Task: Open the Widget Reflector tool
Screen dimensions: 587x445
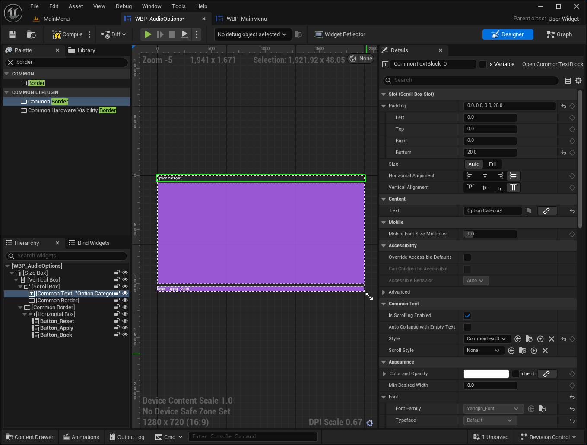Action: click(x=340, y=34)
